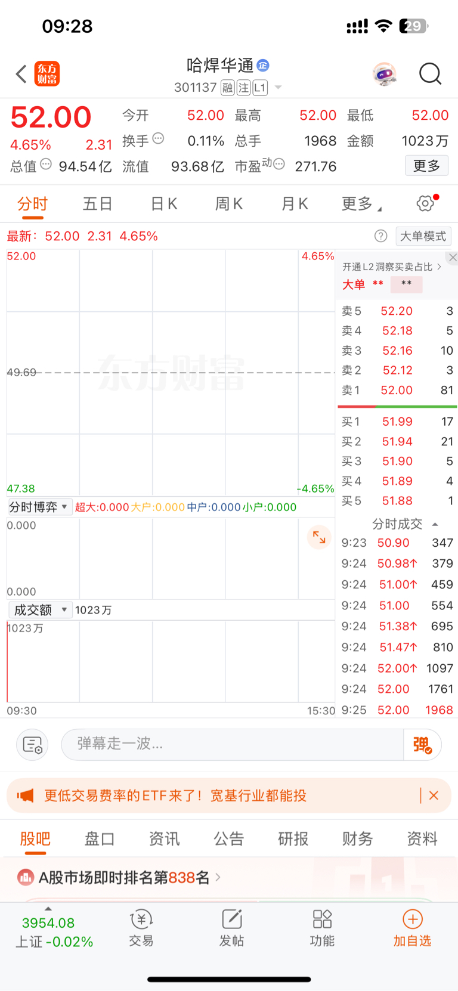Open the 东方财富 logo icon

pos(47,74)
